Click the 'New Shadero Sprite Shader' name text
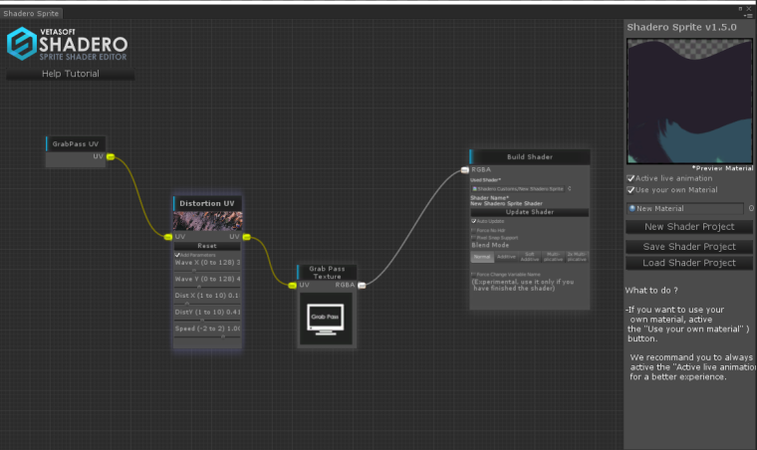 pyautogui.click(x=506, y=203)
